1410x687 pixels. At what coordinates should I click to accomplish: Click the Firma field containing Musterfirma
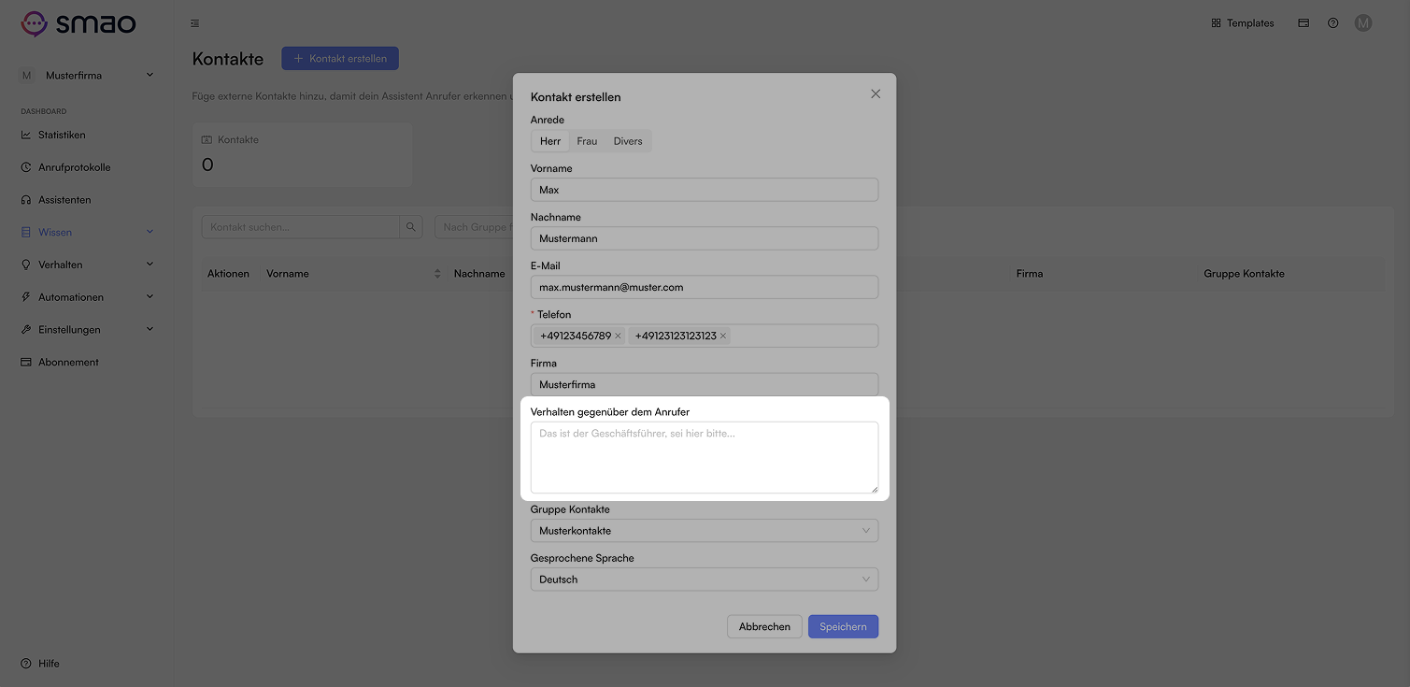tap(705, 384)
